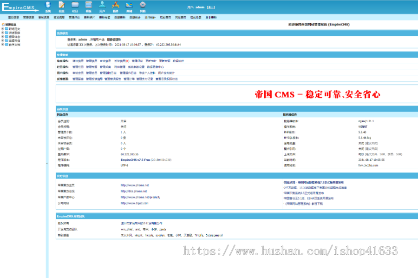Collapse the left sidebar with arrow handle
418x278 pixels.
(47, 163)
